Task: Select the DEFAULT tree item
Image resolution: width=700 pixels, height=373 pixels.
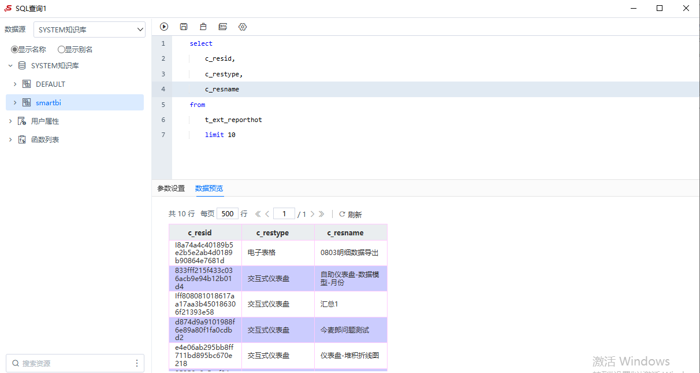Action: pyautogui.click(x=75, y=84)
